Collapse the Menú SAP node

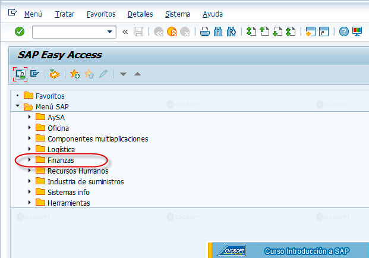[x=18, y=106]
